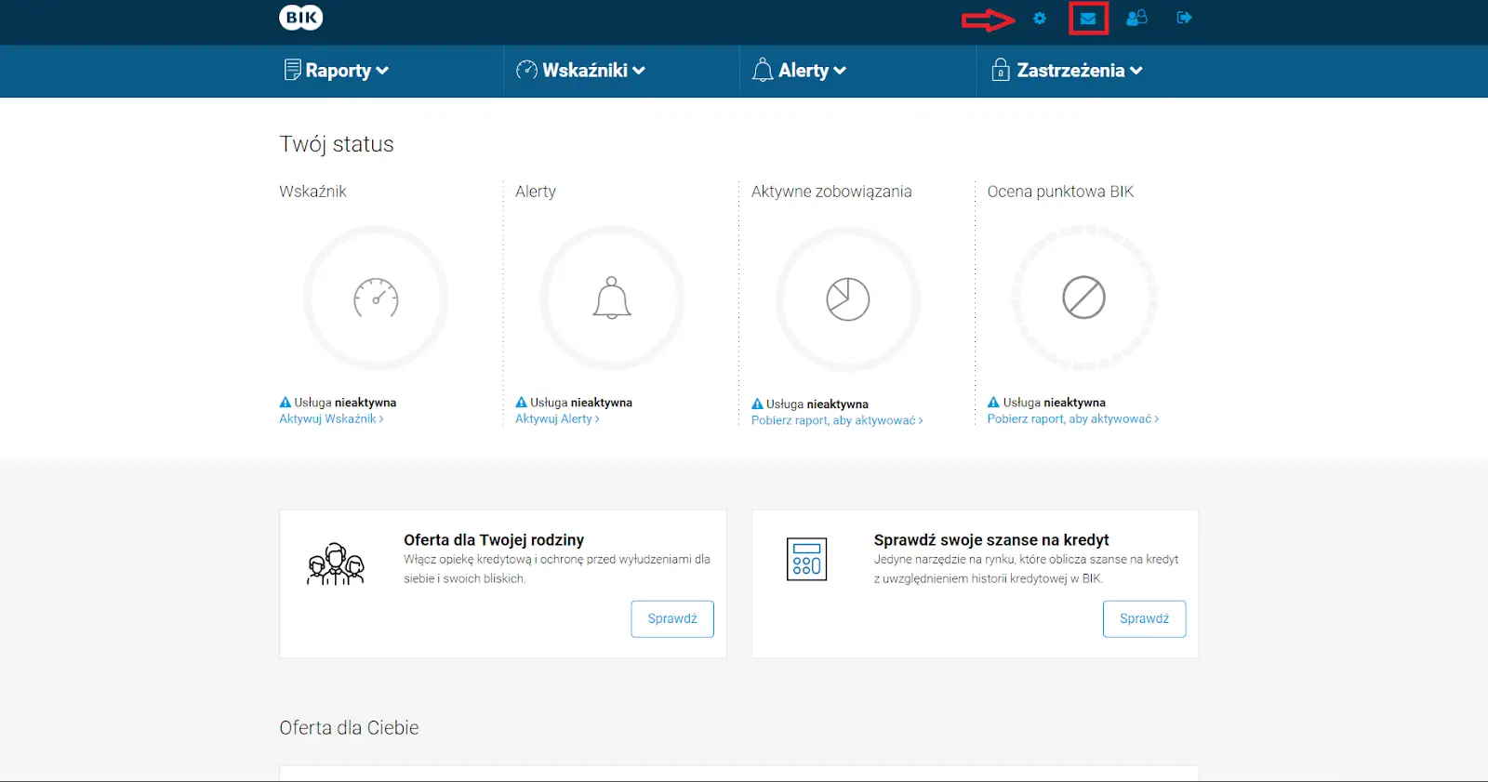Viewport: 1488px width, 782px height.
Task: Click the Oferta dla Ciebie heading
Action: pyautogui.click(x=349, y=728)
